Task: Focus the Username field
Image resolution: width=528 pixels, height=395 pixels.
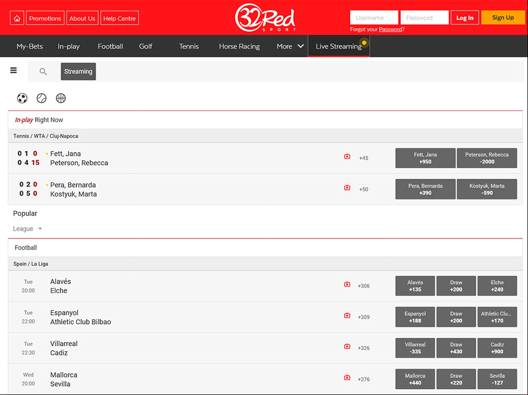Action: tap(374, 17)
